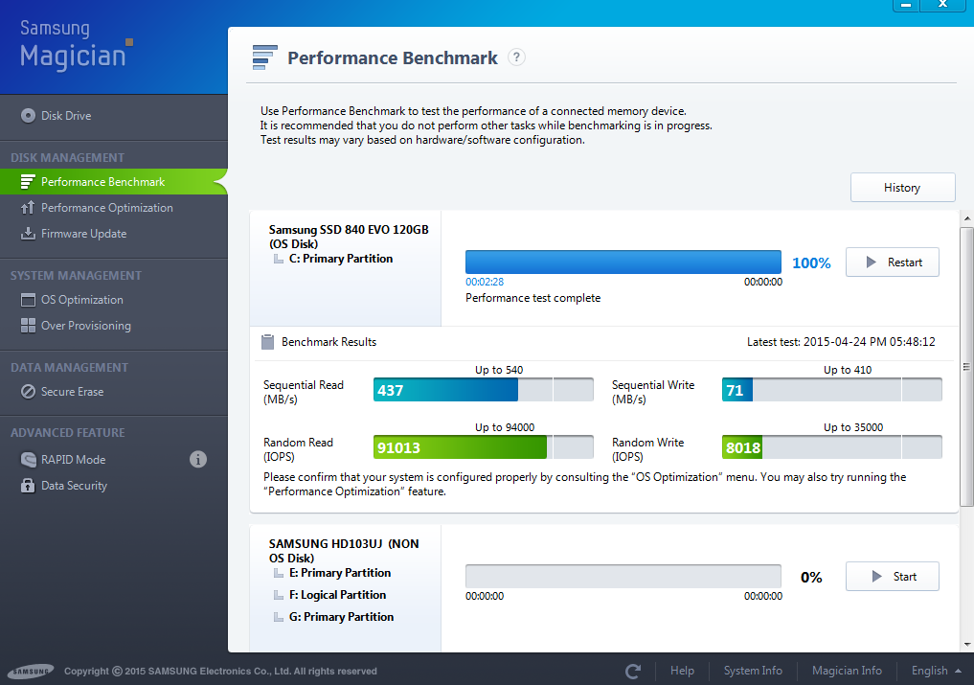Open Magician Info

click(x=847, y=671)
